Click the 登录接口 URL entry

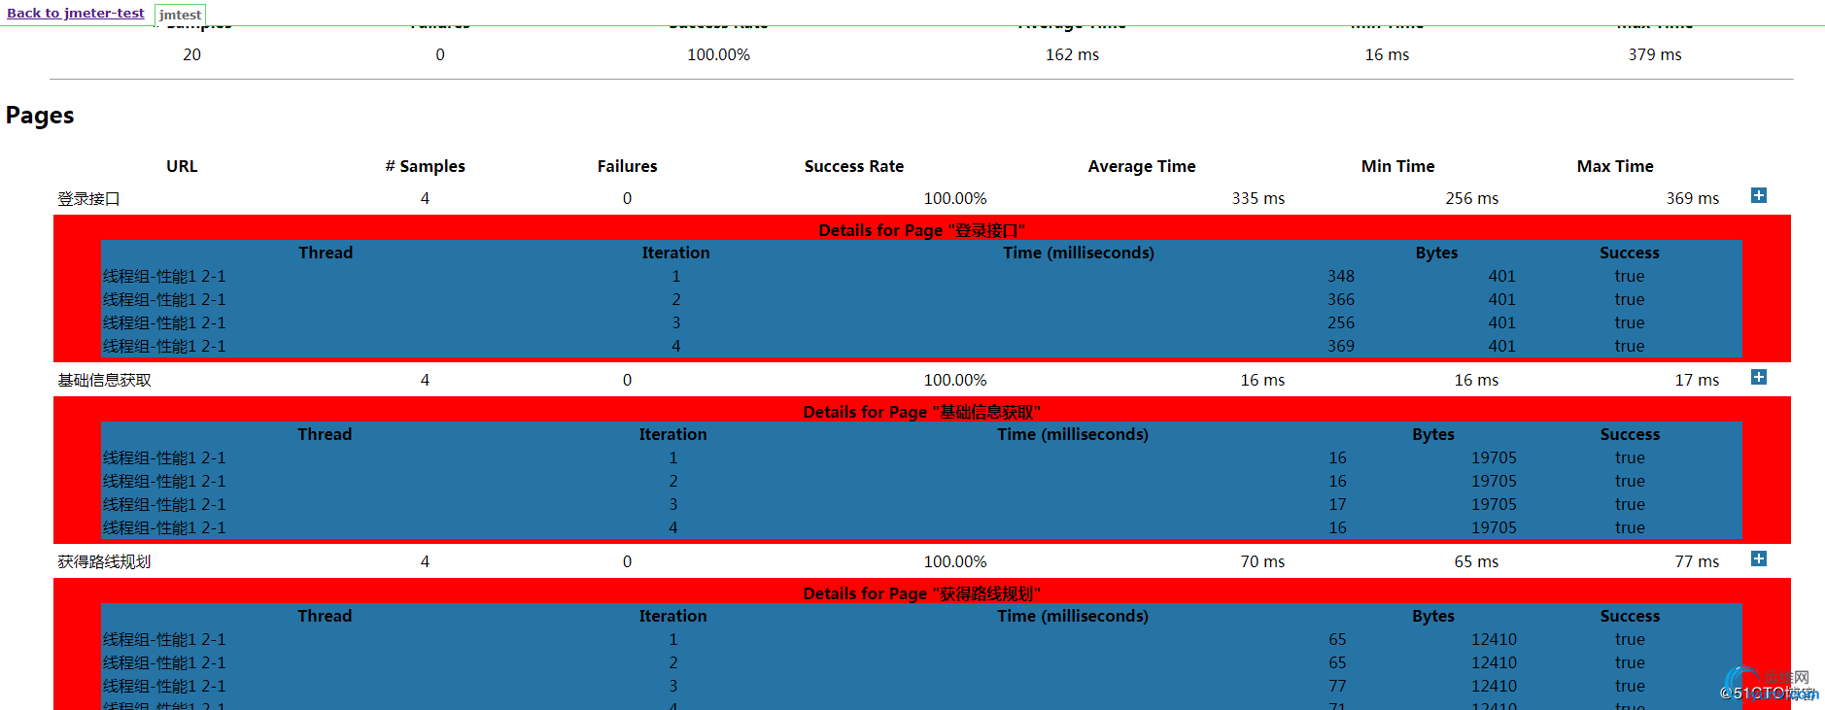click(x=88, y=199)
